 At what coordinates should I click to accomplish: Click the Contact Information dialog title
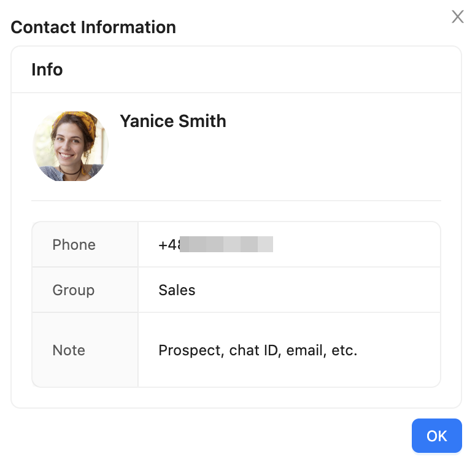point(93,28)
